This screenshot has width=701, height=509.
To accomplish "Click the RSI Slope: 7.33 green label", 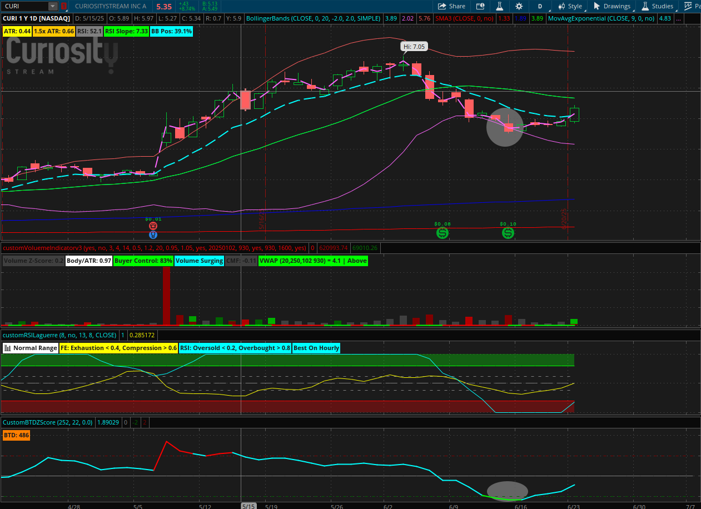I will 126,31.
